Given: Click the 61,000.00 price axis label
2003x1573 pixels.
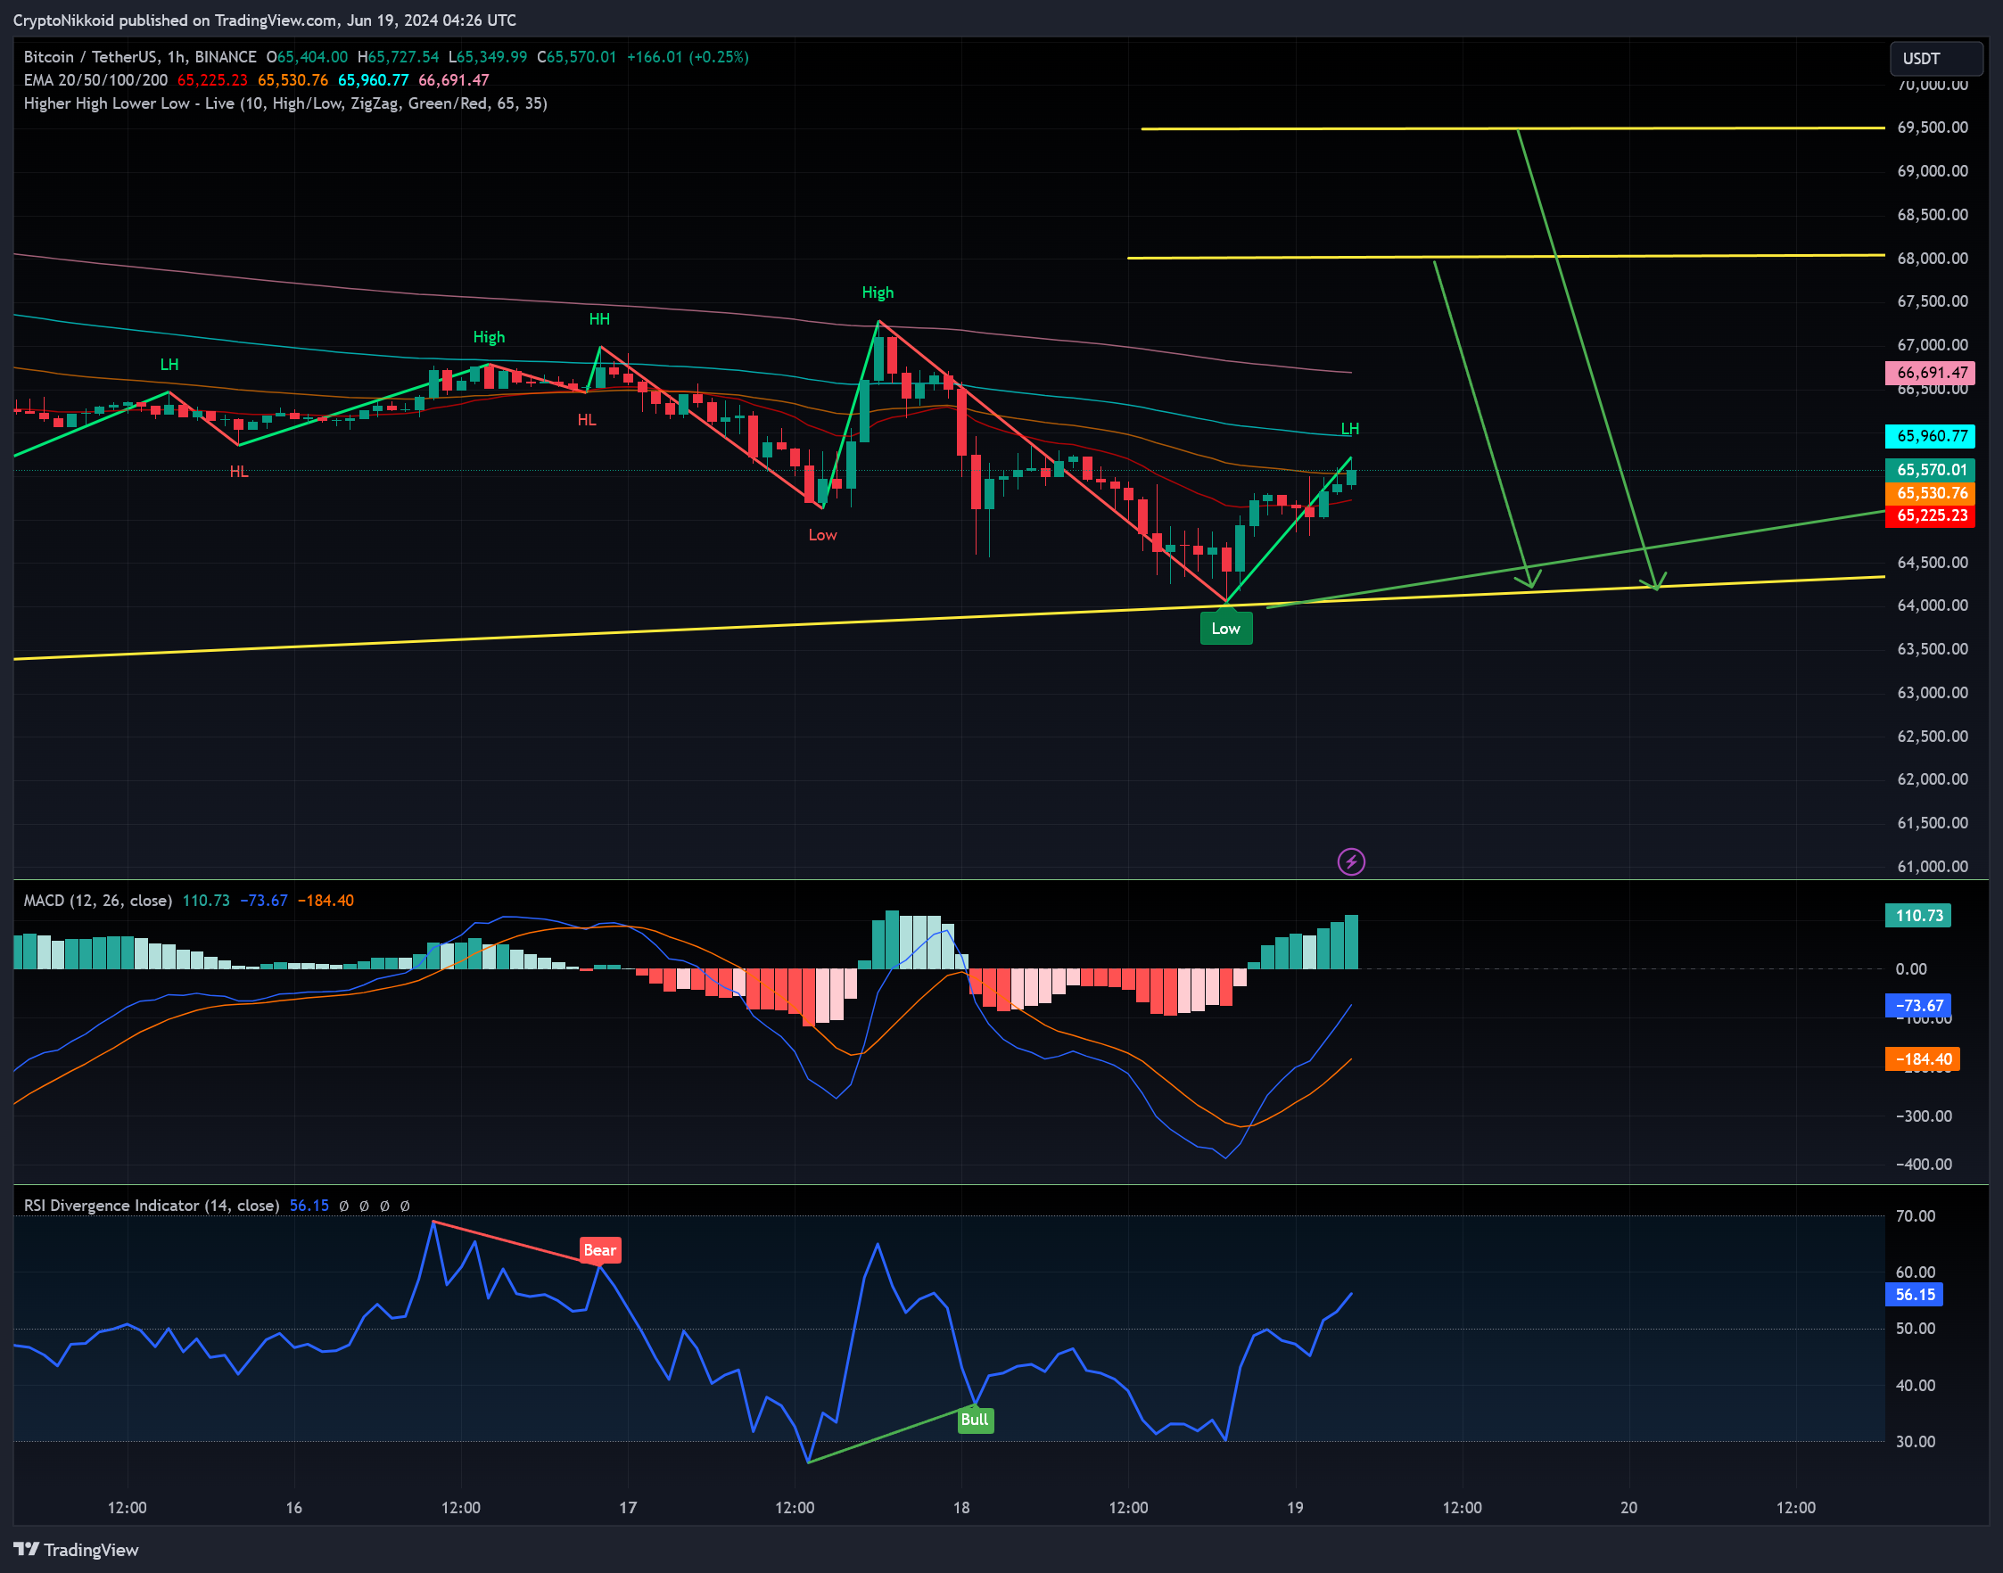Looking at the screenshot, I should click(x=1932, y=866).
